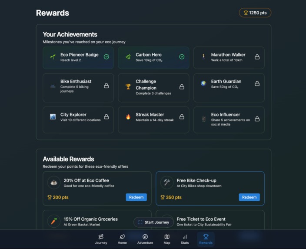The height and width of the screenshot is (249, 306).
Task: Click the coffee cup icon on Eco Coffee reward
Action: [x=54, y=183]
